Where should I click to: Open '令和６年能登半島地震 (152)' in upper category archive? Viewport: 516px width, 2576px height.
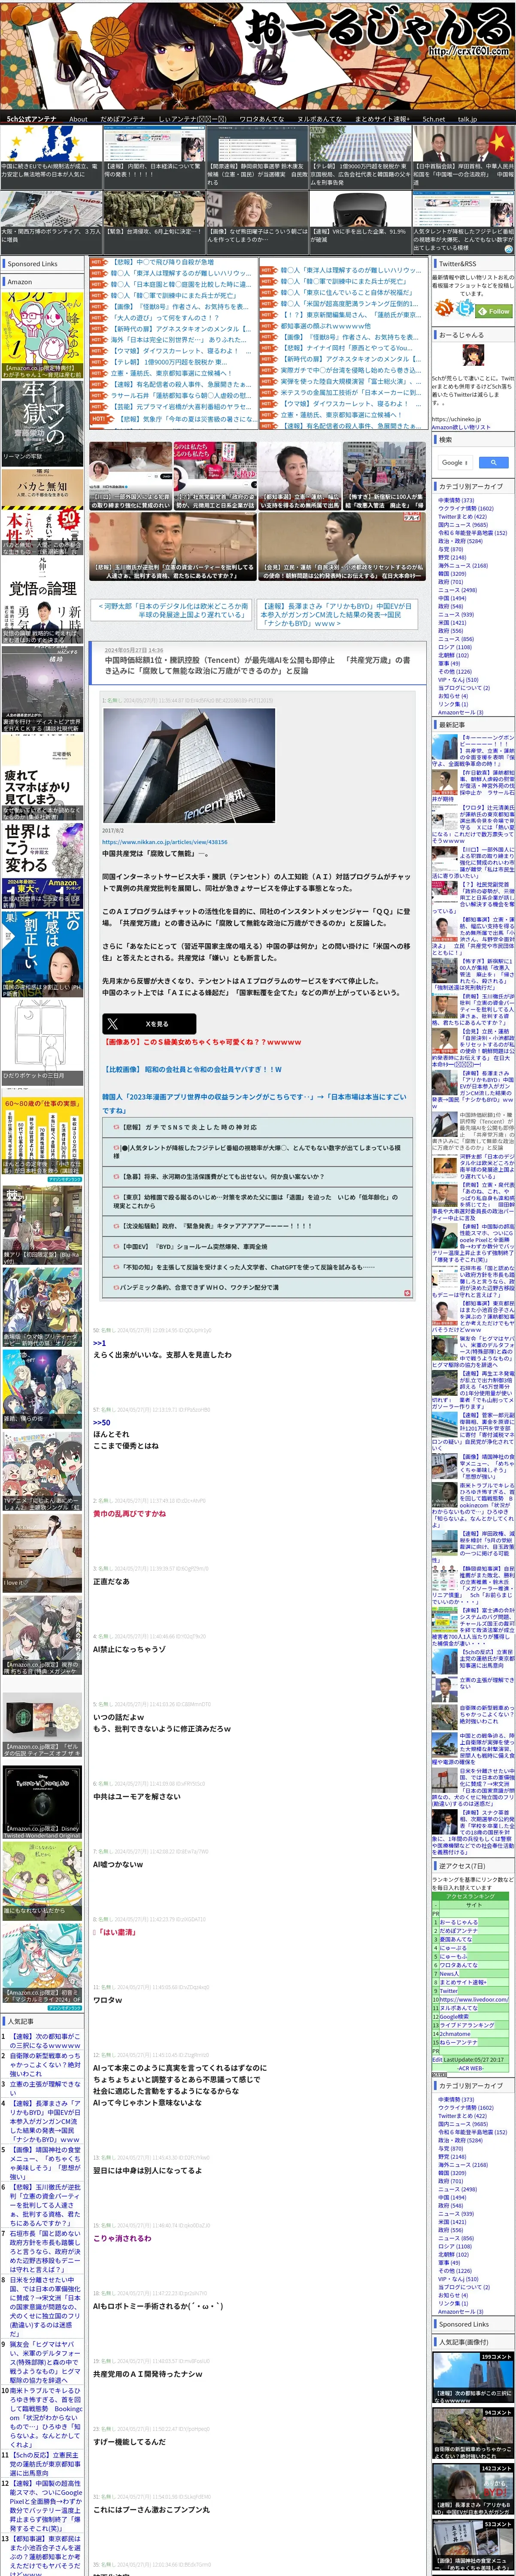point(472,533)
